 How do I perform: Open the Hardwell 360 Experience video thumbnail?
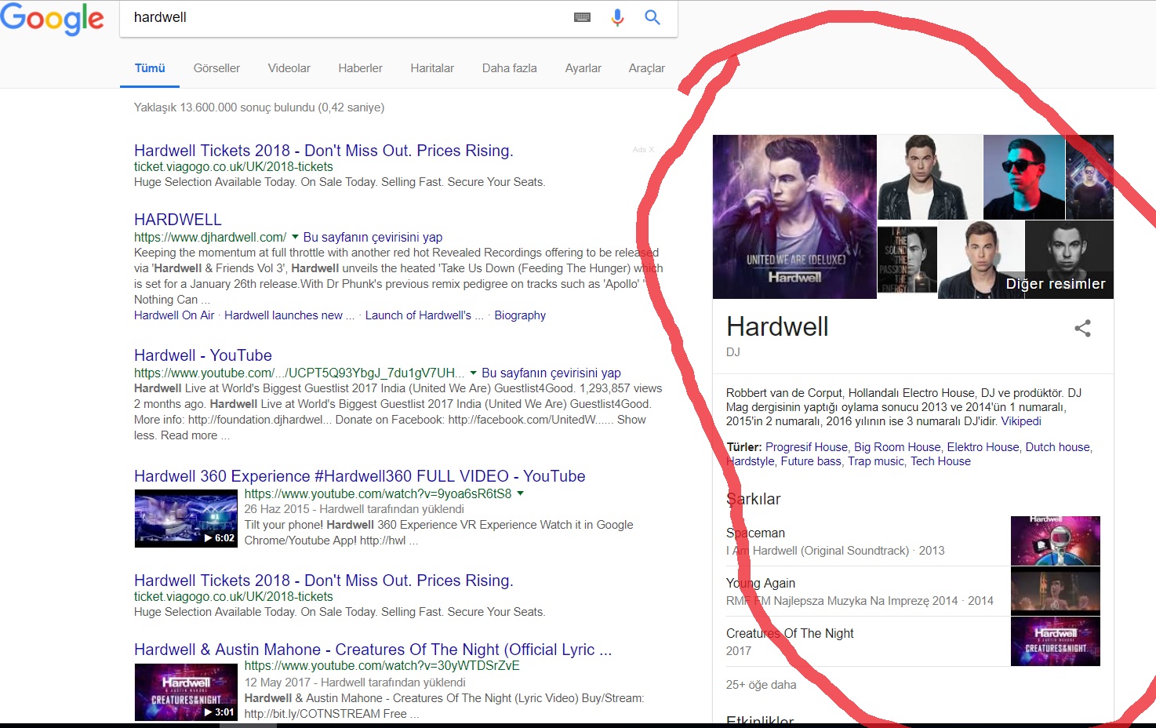coord(186,518)
